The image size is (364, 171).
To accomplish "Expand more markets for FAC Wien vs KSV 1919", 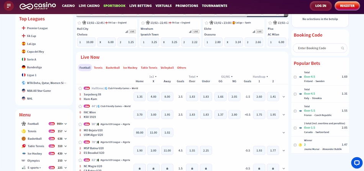I will coord(284,115).
